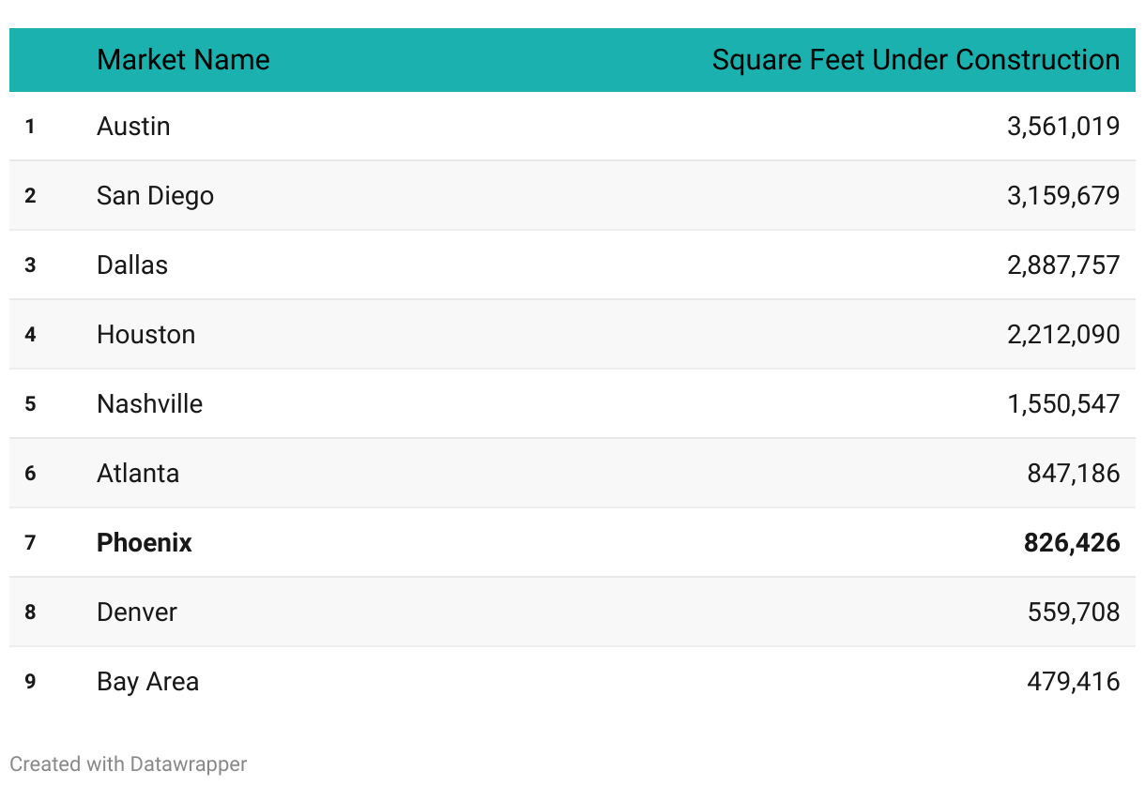Open the Created with Datawrapper link
This screenshot has height=786, width=1145.
pyautogui.click(x=129, y=764)
